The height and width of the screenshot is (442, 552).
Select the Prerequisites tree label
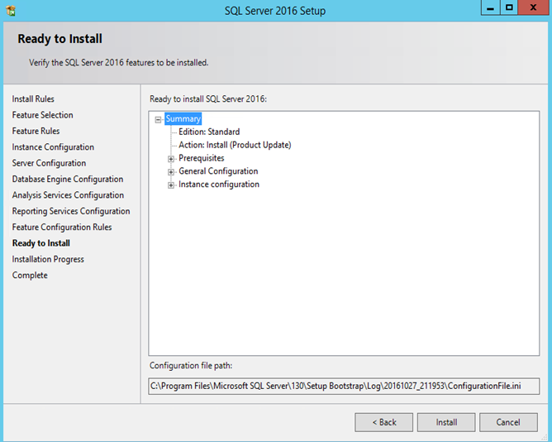(202, 158)
